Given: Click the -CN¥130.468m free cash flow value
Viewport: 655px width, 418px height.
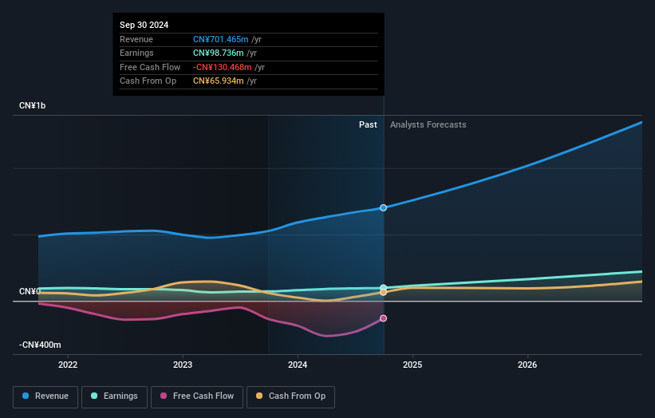Looking at the screenshot, I should coord(223,67).
